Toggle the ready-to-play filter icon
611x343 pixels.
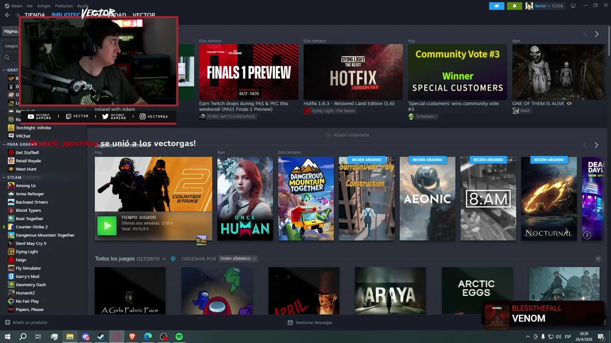click(x=173, y=259)
